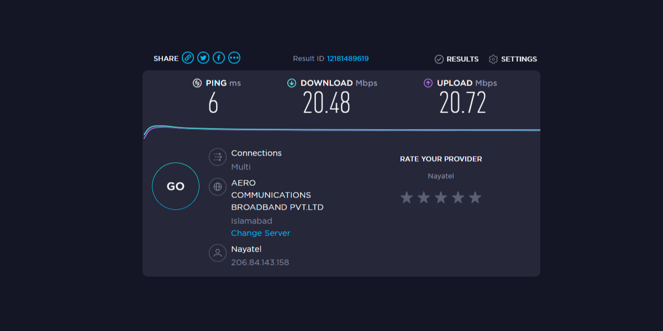Click the Connections multi-arrow icon
The width and height of the screenshot is (663, 331).
point(218,157)
